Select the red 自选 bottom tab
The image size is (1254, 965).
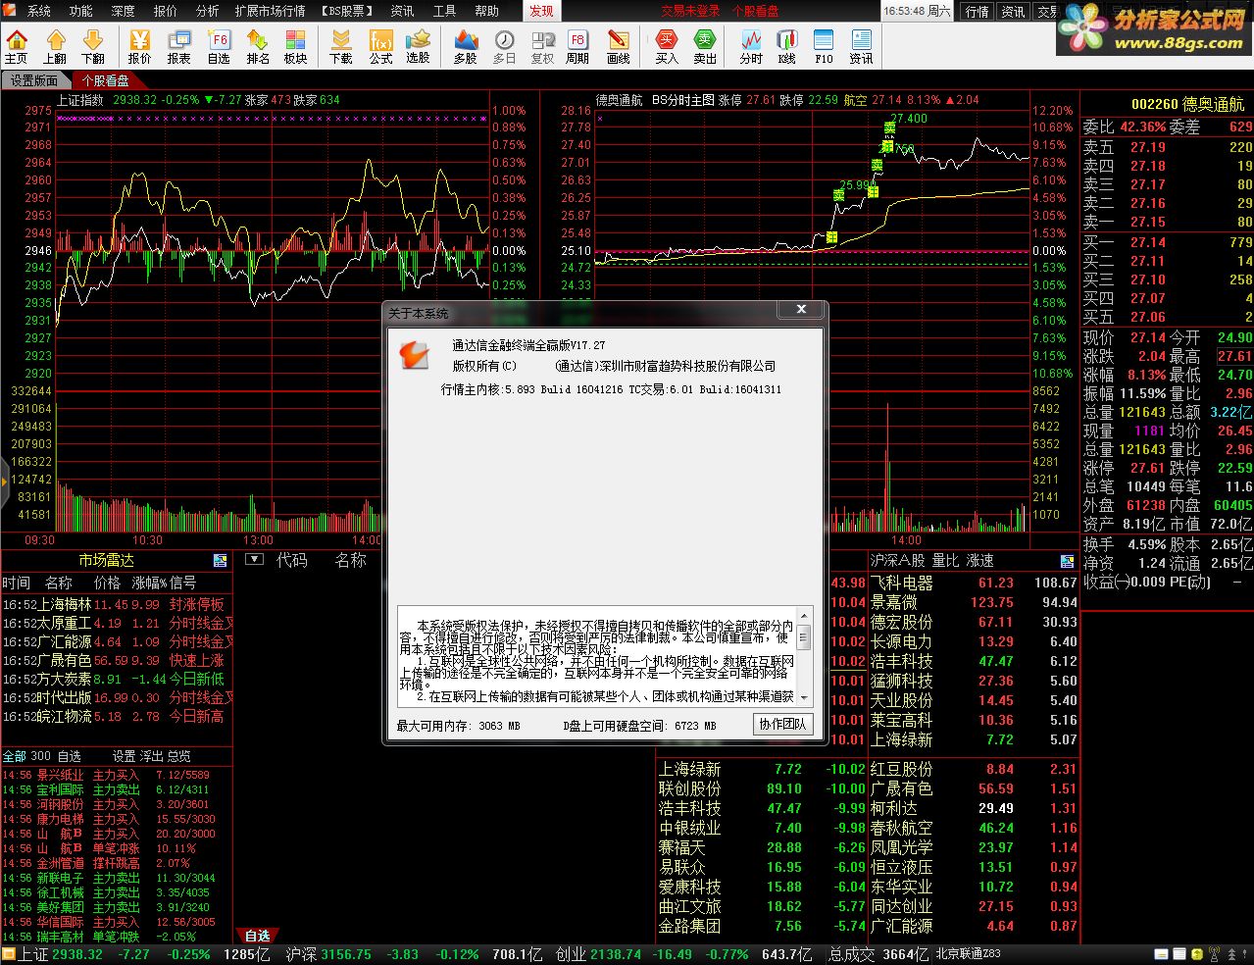point(258,936)
